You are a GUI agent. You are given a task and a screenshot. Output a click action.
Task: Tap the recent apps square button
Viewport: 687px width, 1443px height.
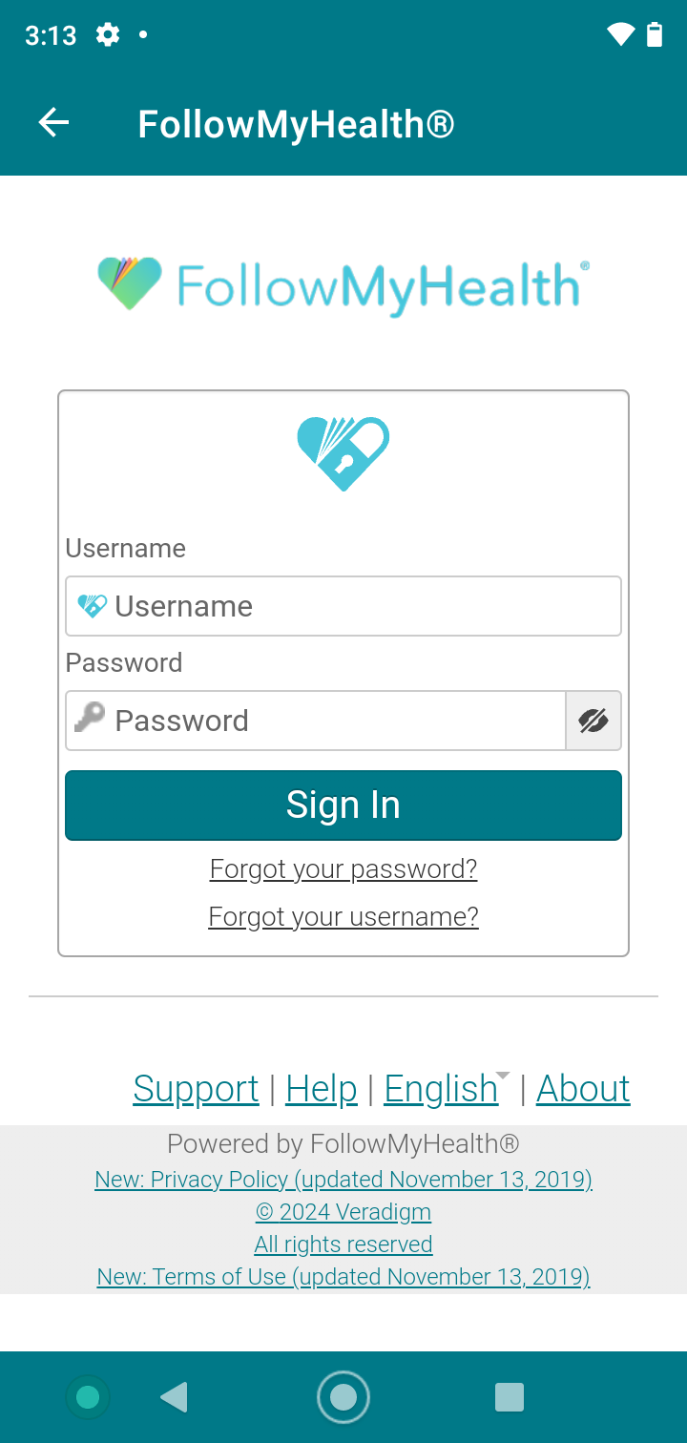(x=510, y=1396)
